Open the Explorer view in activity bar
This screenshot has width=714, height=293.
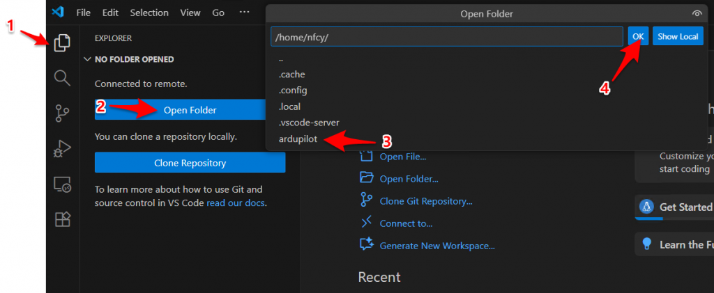click(x=63, y=42)
